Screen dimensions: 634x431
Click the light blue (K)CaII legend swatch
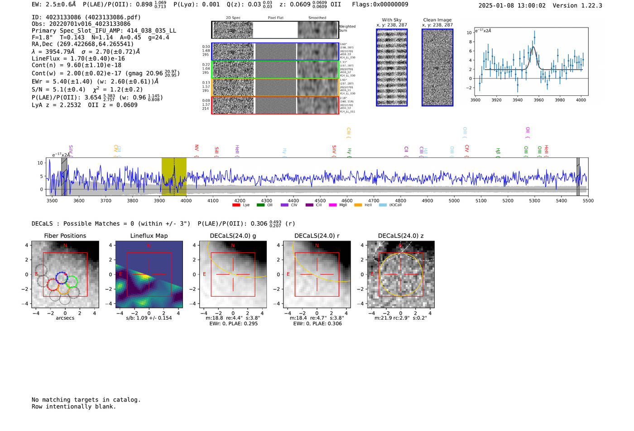[x=383, y=205]
